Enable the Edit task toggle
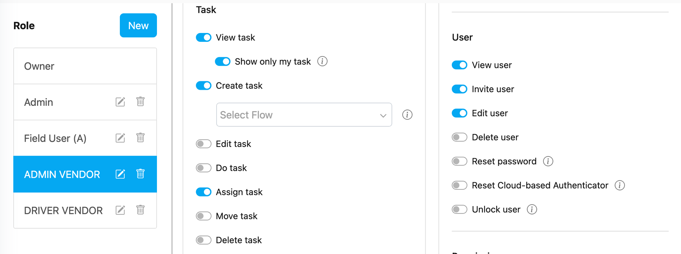The image size is (681, 254). tap(204, 144)
